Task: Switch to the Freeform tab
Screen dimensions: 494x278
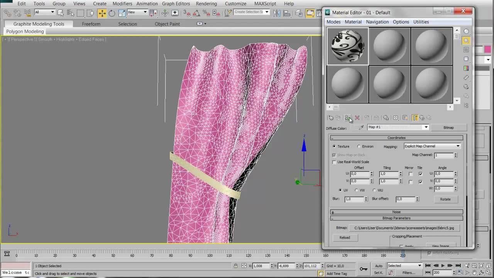Action: pos(91,24)
